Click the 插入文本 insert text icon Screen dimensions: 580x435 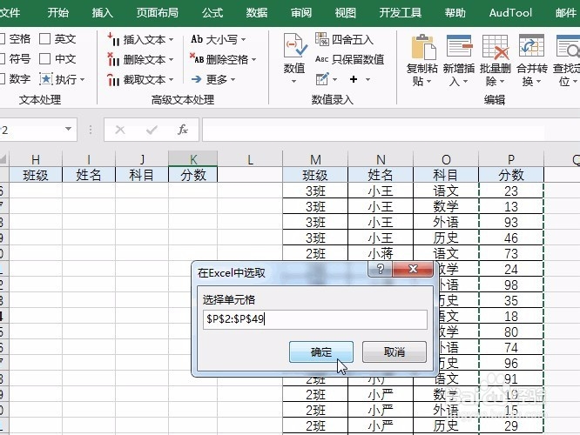pyautogui.click(x=113, y=39)
